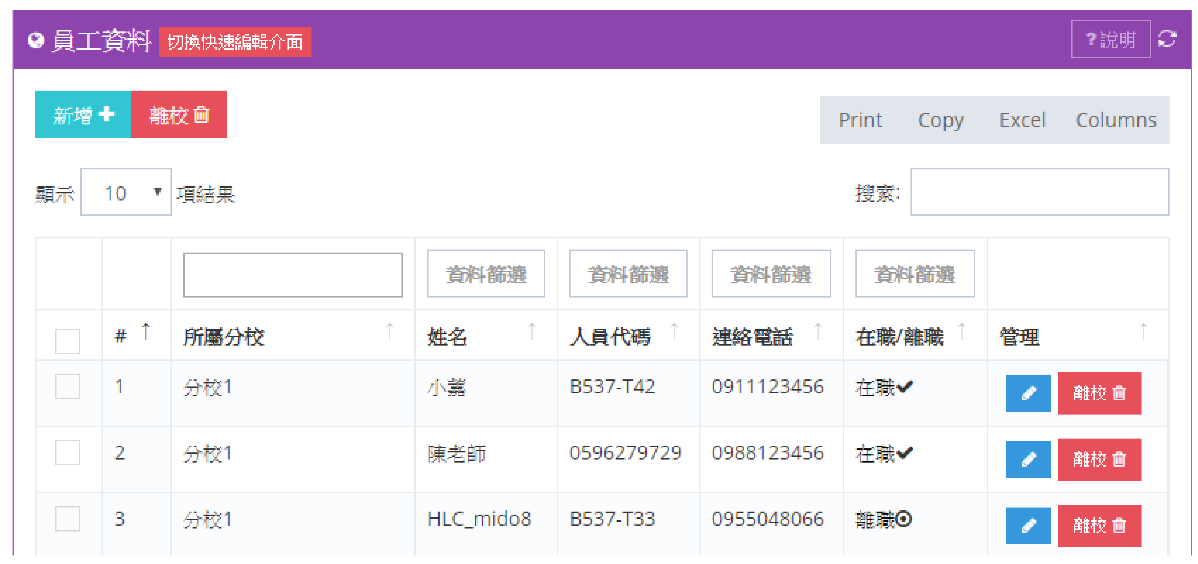Click the red 切換快速編輯介面 button
The height and width of the screenshot is (564, 1198).
(235, 42)
